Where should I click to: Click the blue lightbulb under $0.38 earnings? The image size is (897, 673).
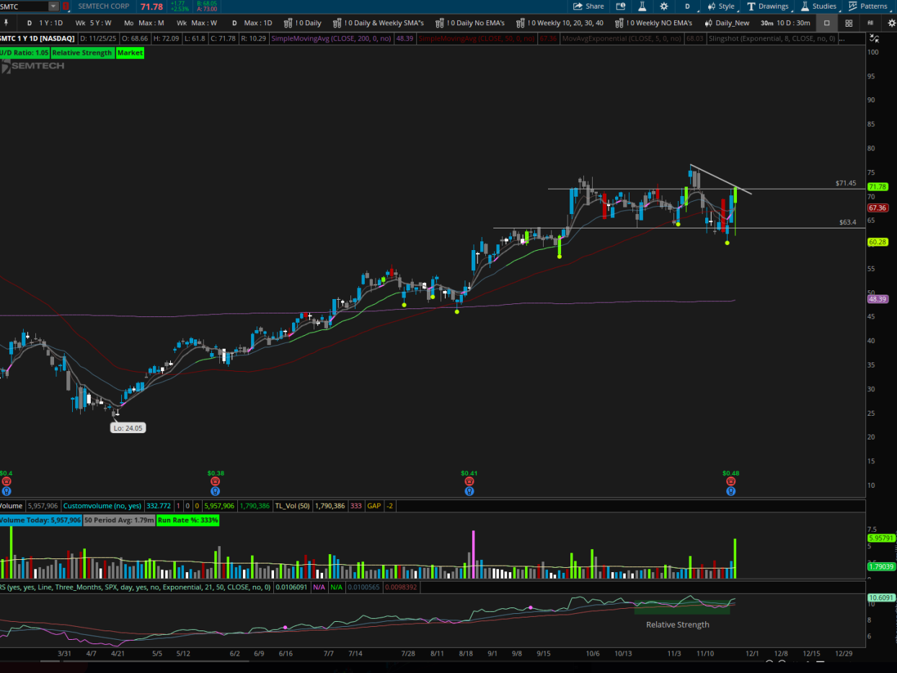click(x=216, y=491)
